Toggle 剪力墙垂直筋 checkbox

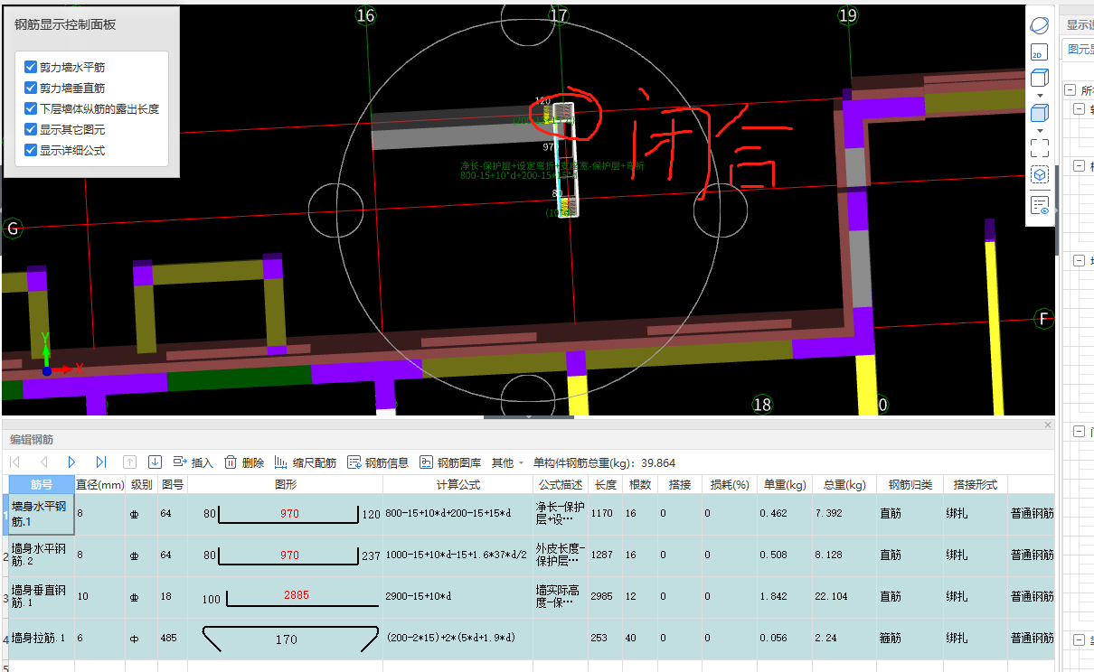coord(31,88)
